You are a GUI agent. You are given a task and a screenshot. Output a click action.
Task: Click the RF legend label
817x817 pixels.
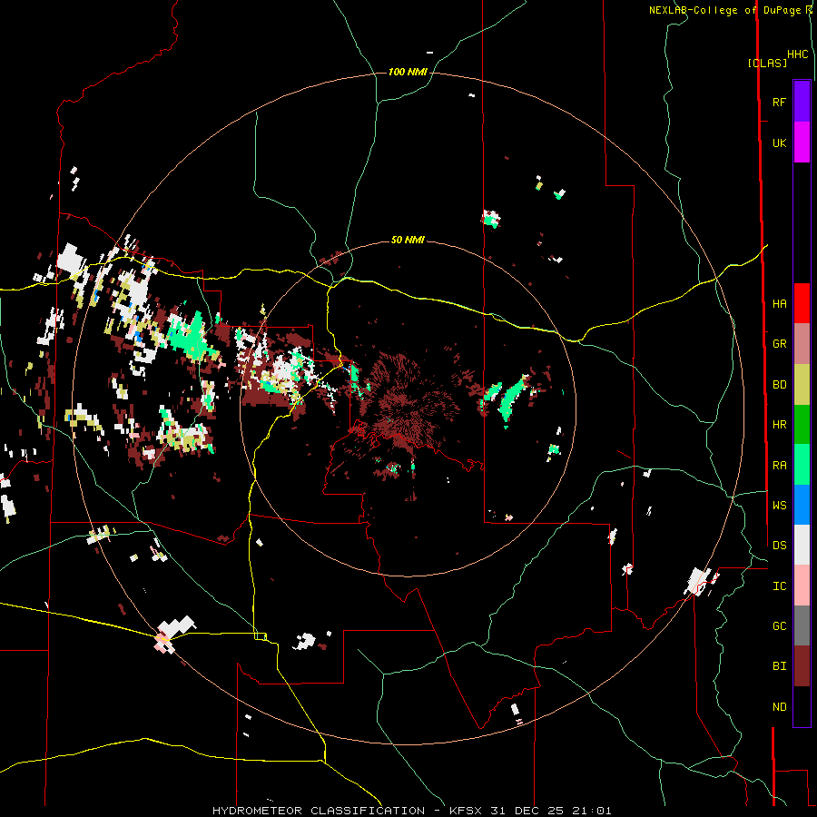click(x=780, y=103)
